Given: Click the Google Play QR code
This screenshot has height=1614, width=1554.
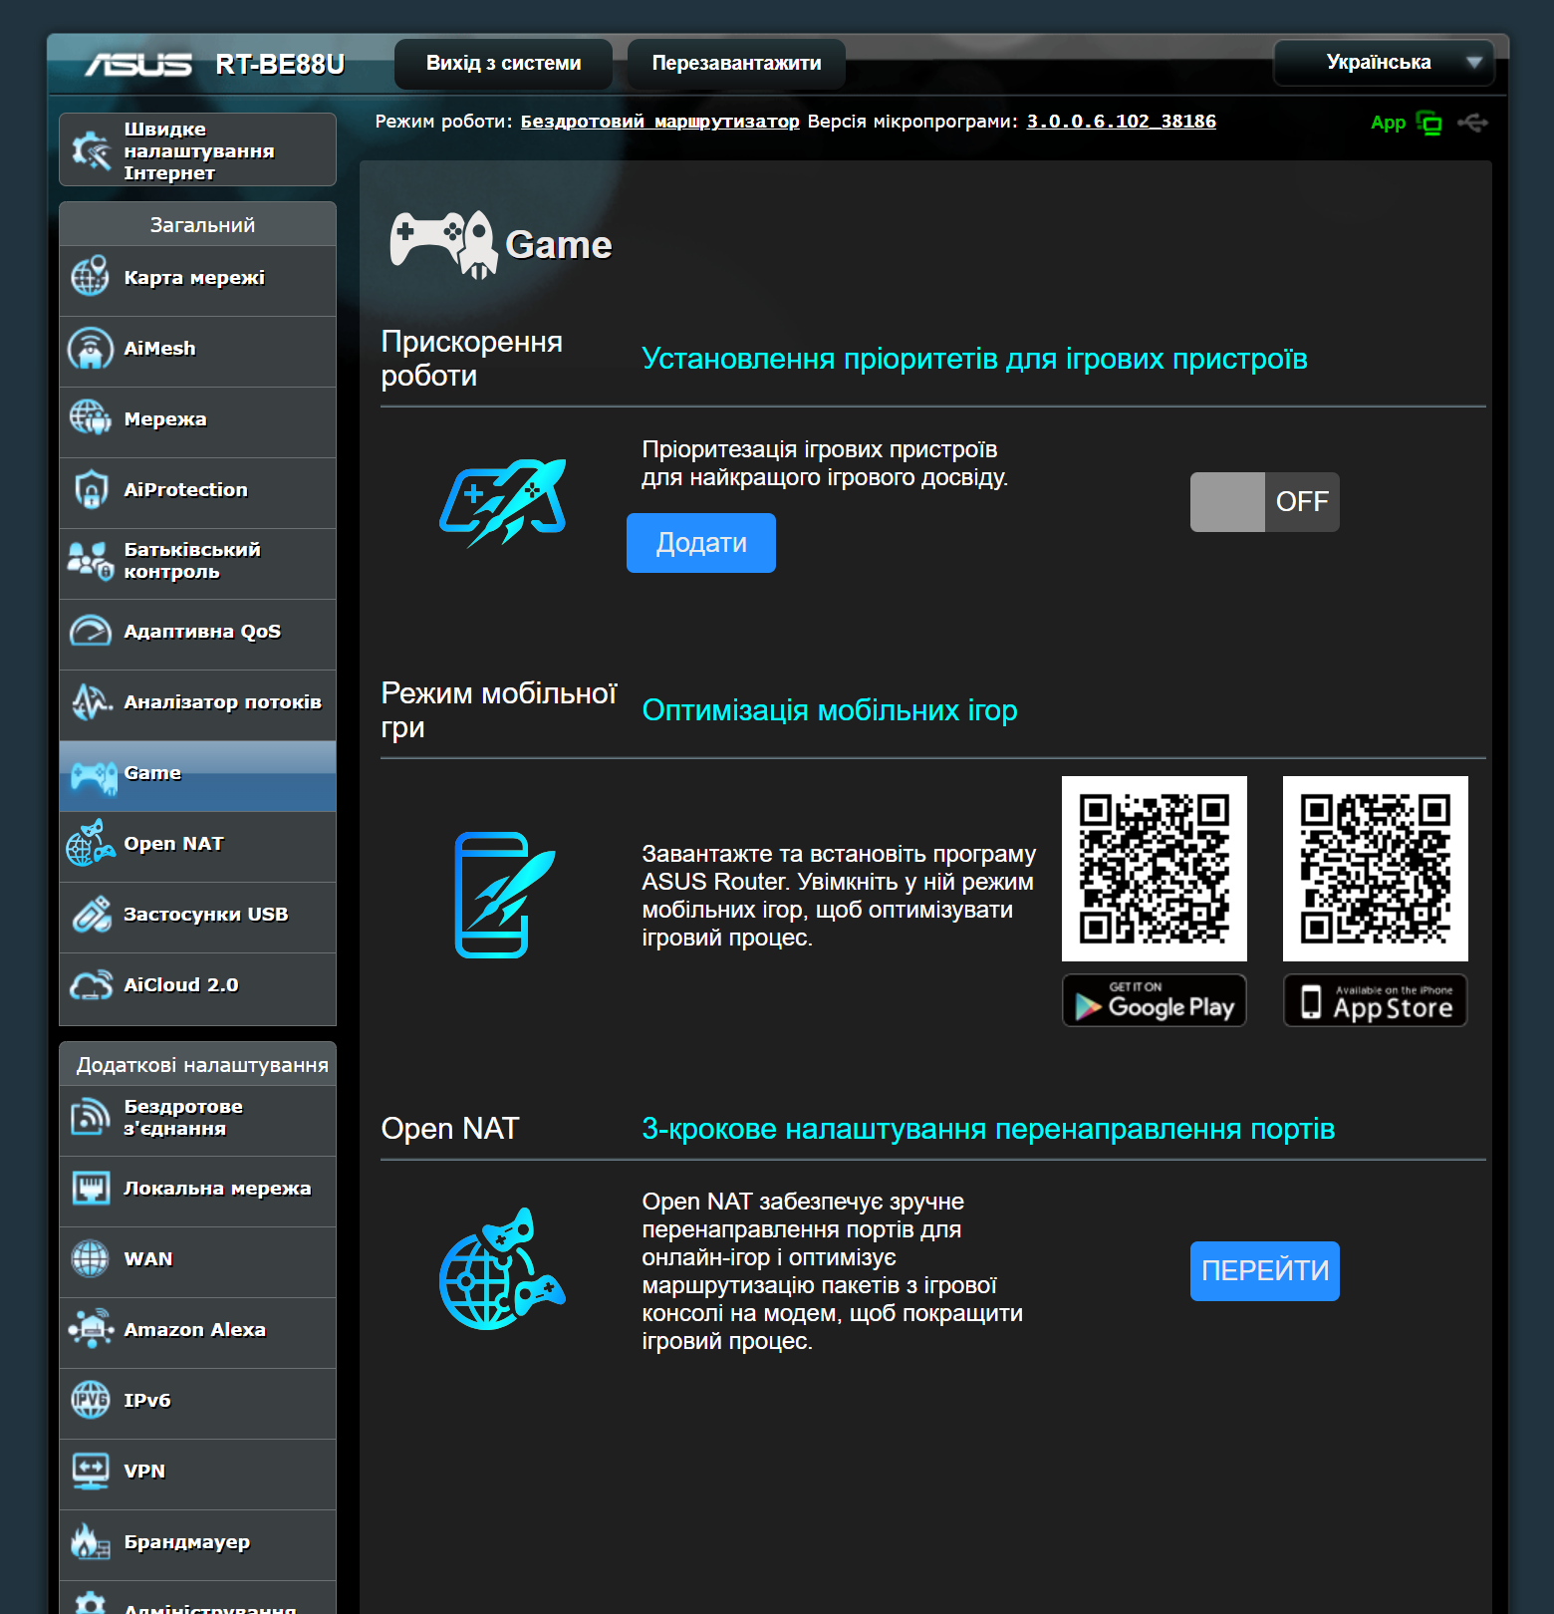Looking at the screenshot, I should 1155,869.
